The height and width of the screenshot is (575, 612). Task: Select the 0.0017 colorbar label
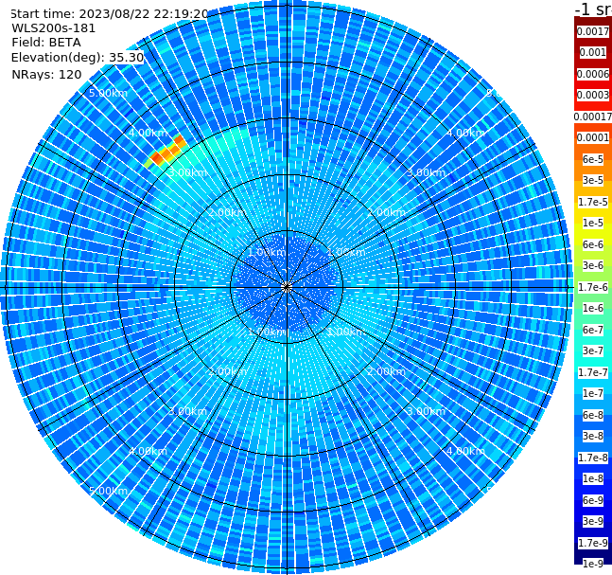point(593,31)
